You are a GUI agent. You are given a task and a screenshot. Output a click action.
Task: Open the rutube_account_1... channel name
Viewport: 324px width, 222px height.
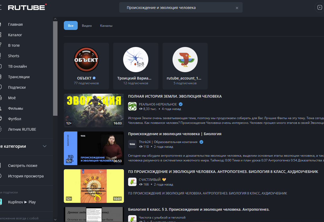point(184,78)
